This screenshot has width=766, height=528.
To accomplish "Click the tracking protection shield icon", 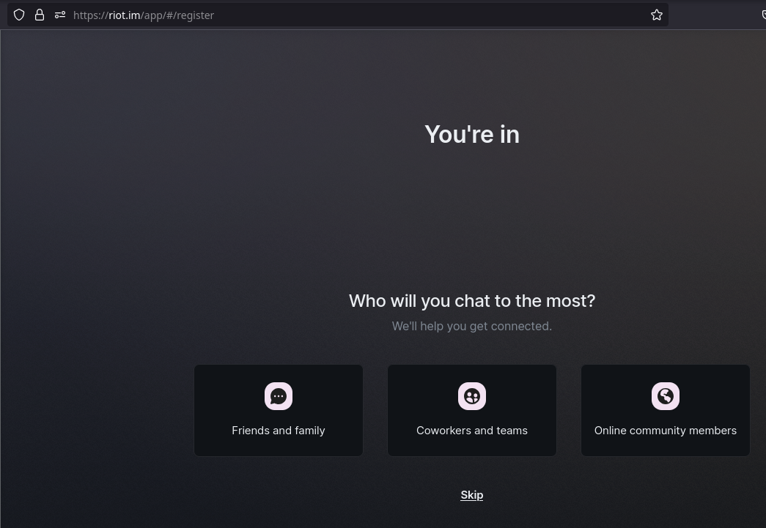I will (x=19, y=15).
